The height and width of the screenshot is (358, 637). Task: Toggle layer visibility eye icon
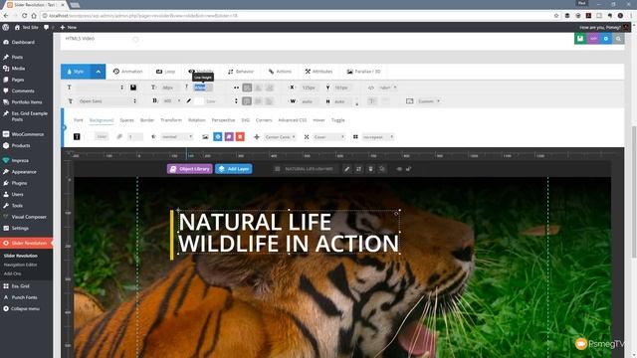[x=399, y=169]
